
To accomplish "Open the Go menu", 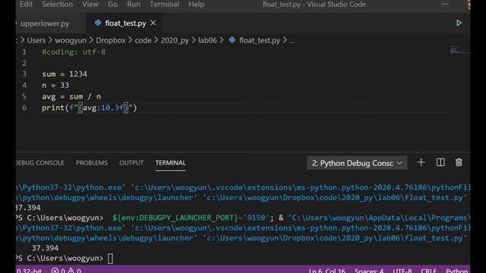I will point(112,5).
